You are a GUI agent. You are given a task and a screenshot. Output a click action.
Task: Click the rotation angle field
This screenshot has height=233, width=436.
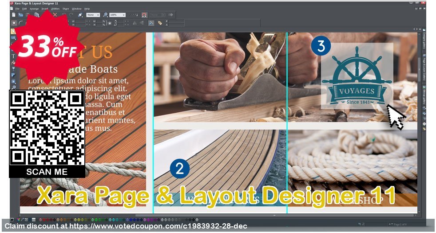tap(121, 21)
